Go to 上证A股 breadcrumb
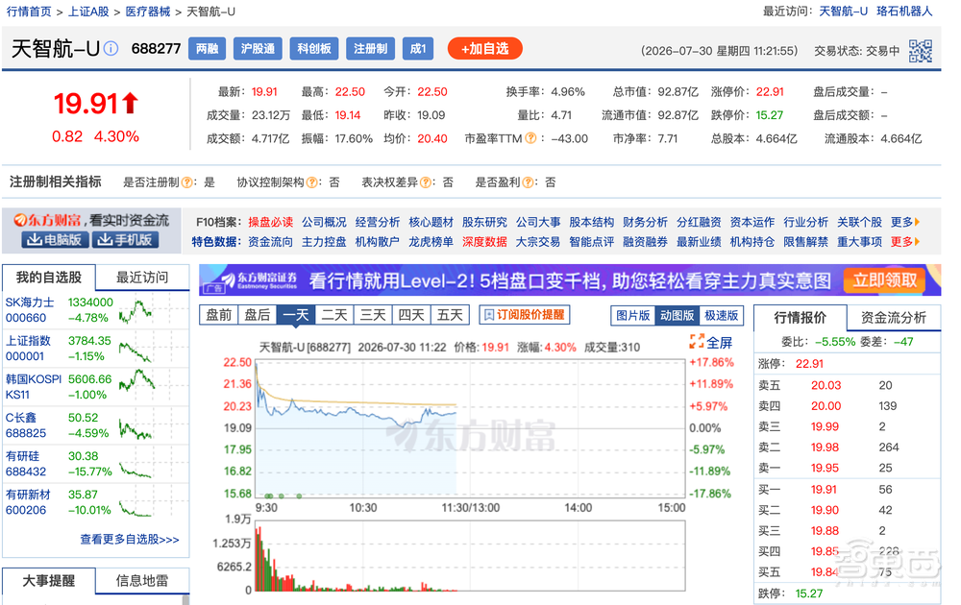 [88, 12]
